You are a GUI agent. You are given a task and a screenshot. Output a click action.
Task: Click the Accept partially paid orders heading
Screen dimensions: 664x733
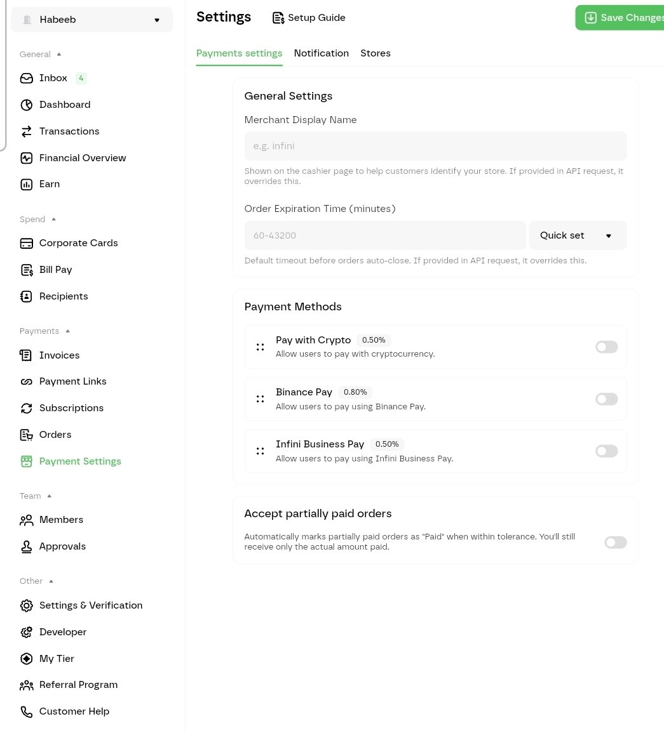(x=318, y=514)
